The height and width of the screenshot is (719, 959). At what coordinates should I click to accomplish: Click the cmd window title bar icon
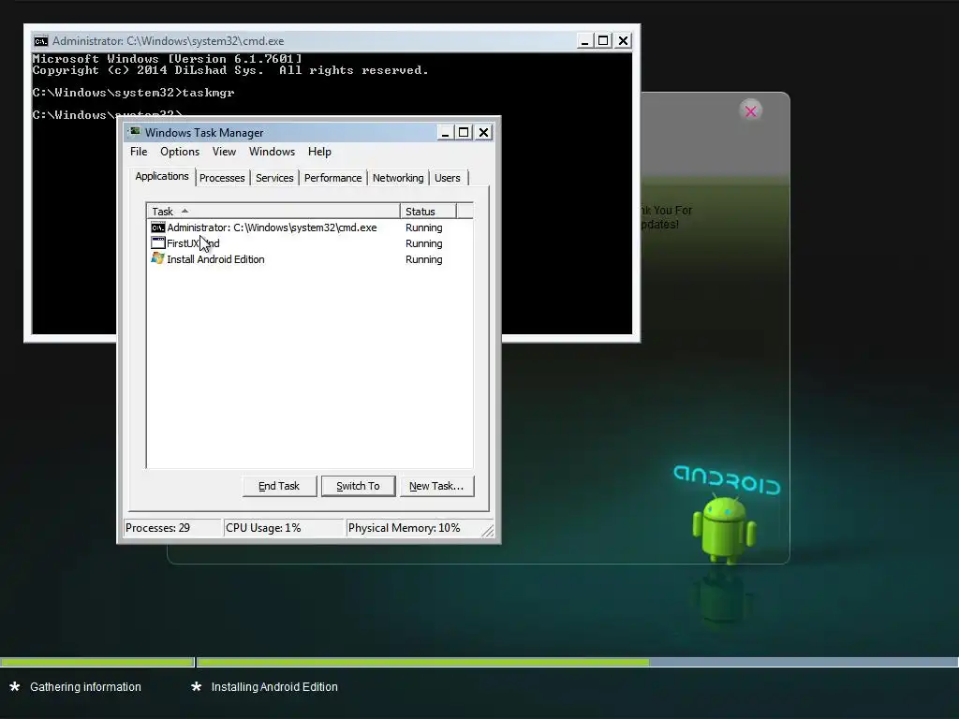pos(41,41)
